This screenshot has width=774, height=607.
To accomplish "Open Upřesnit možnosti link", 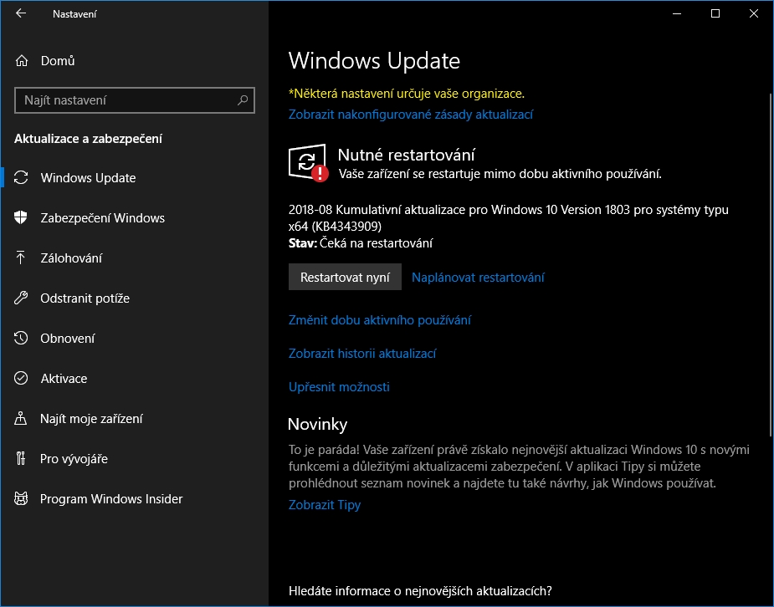I will (x=339, y=387).
